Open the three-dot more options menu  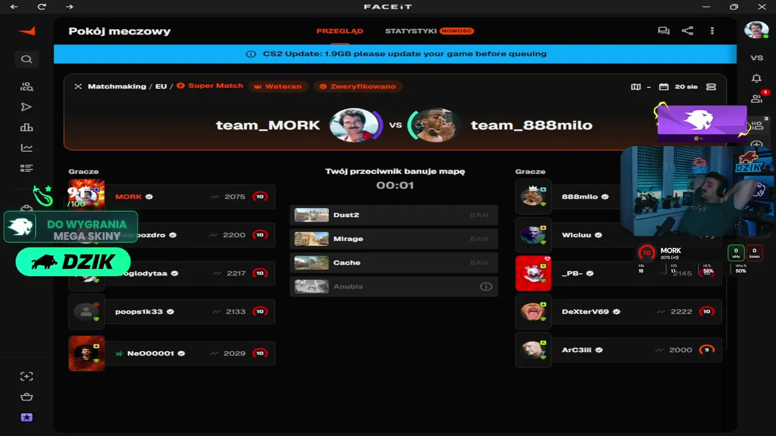tap(712, 31)
